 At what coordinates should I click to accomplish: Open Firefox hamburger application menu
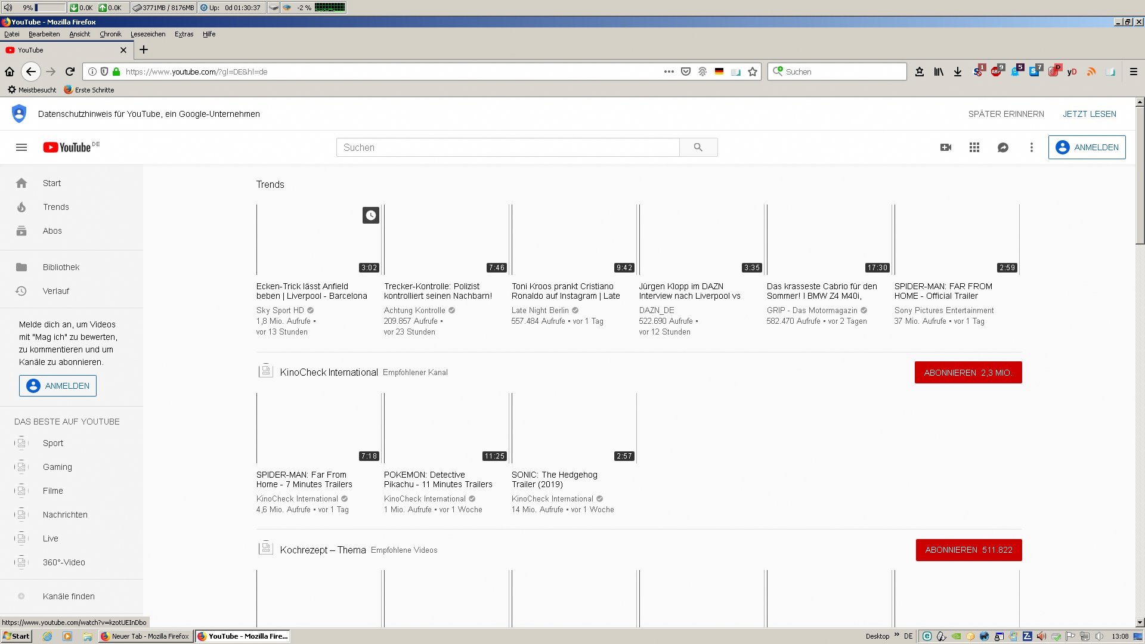click(x=1134, y=72)
